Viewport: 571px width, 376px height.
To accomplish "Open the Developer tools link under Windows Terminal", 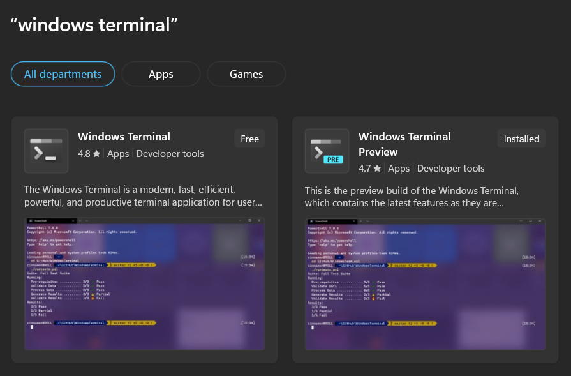I will (170, 153).
